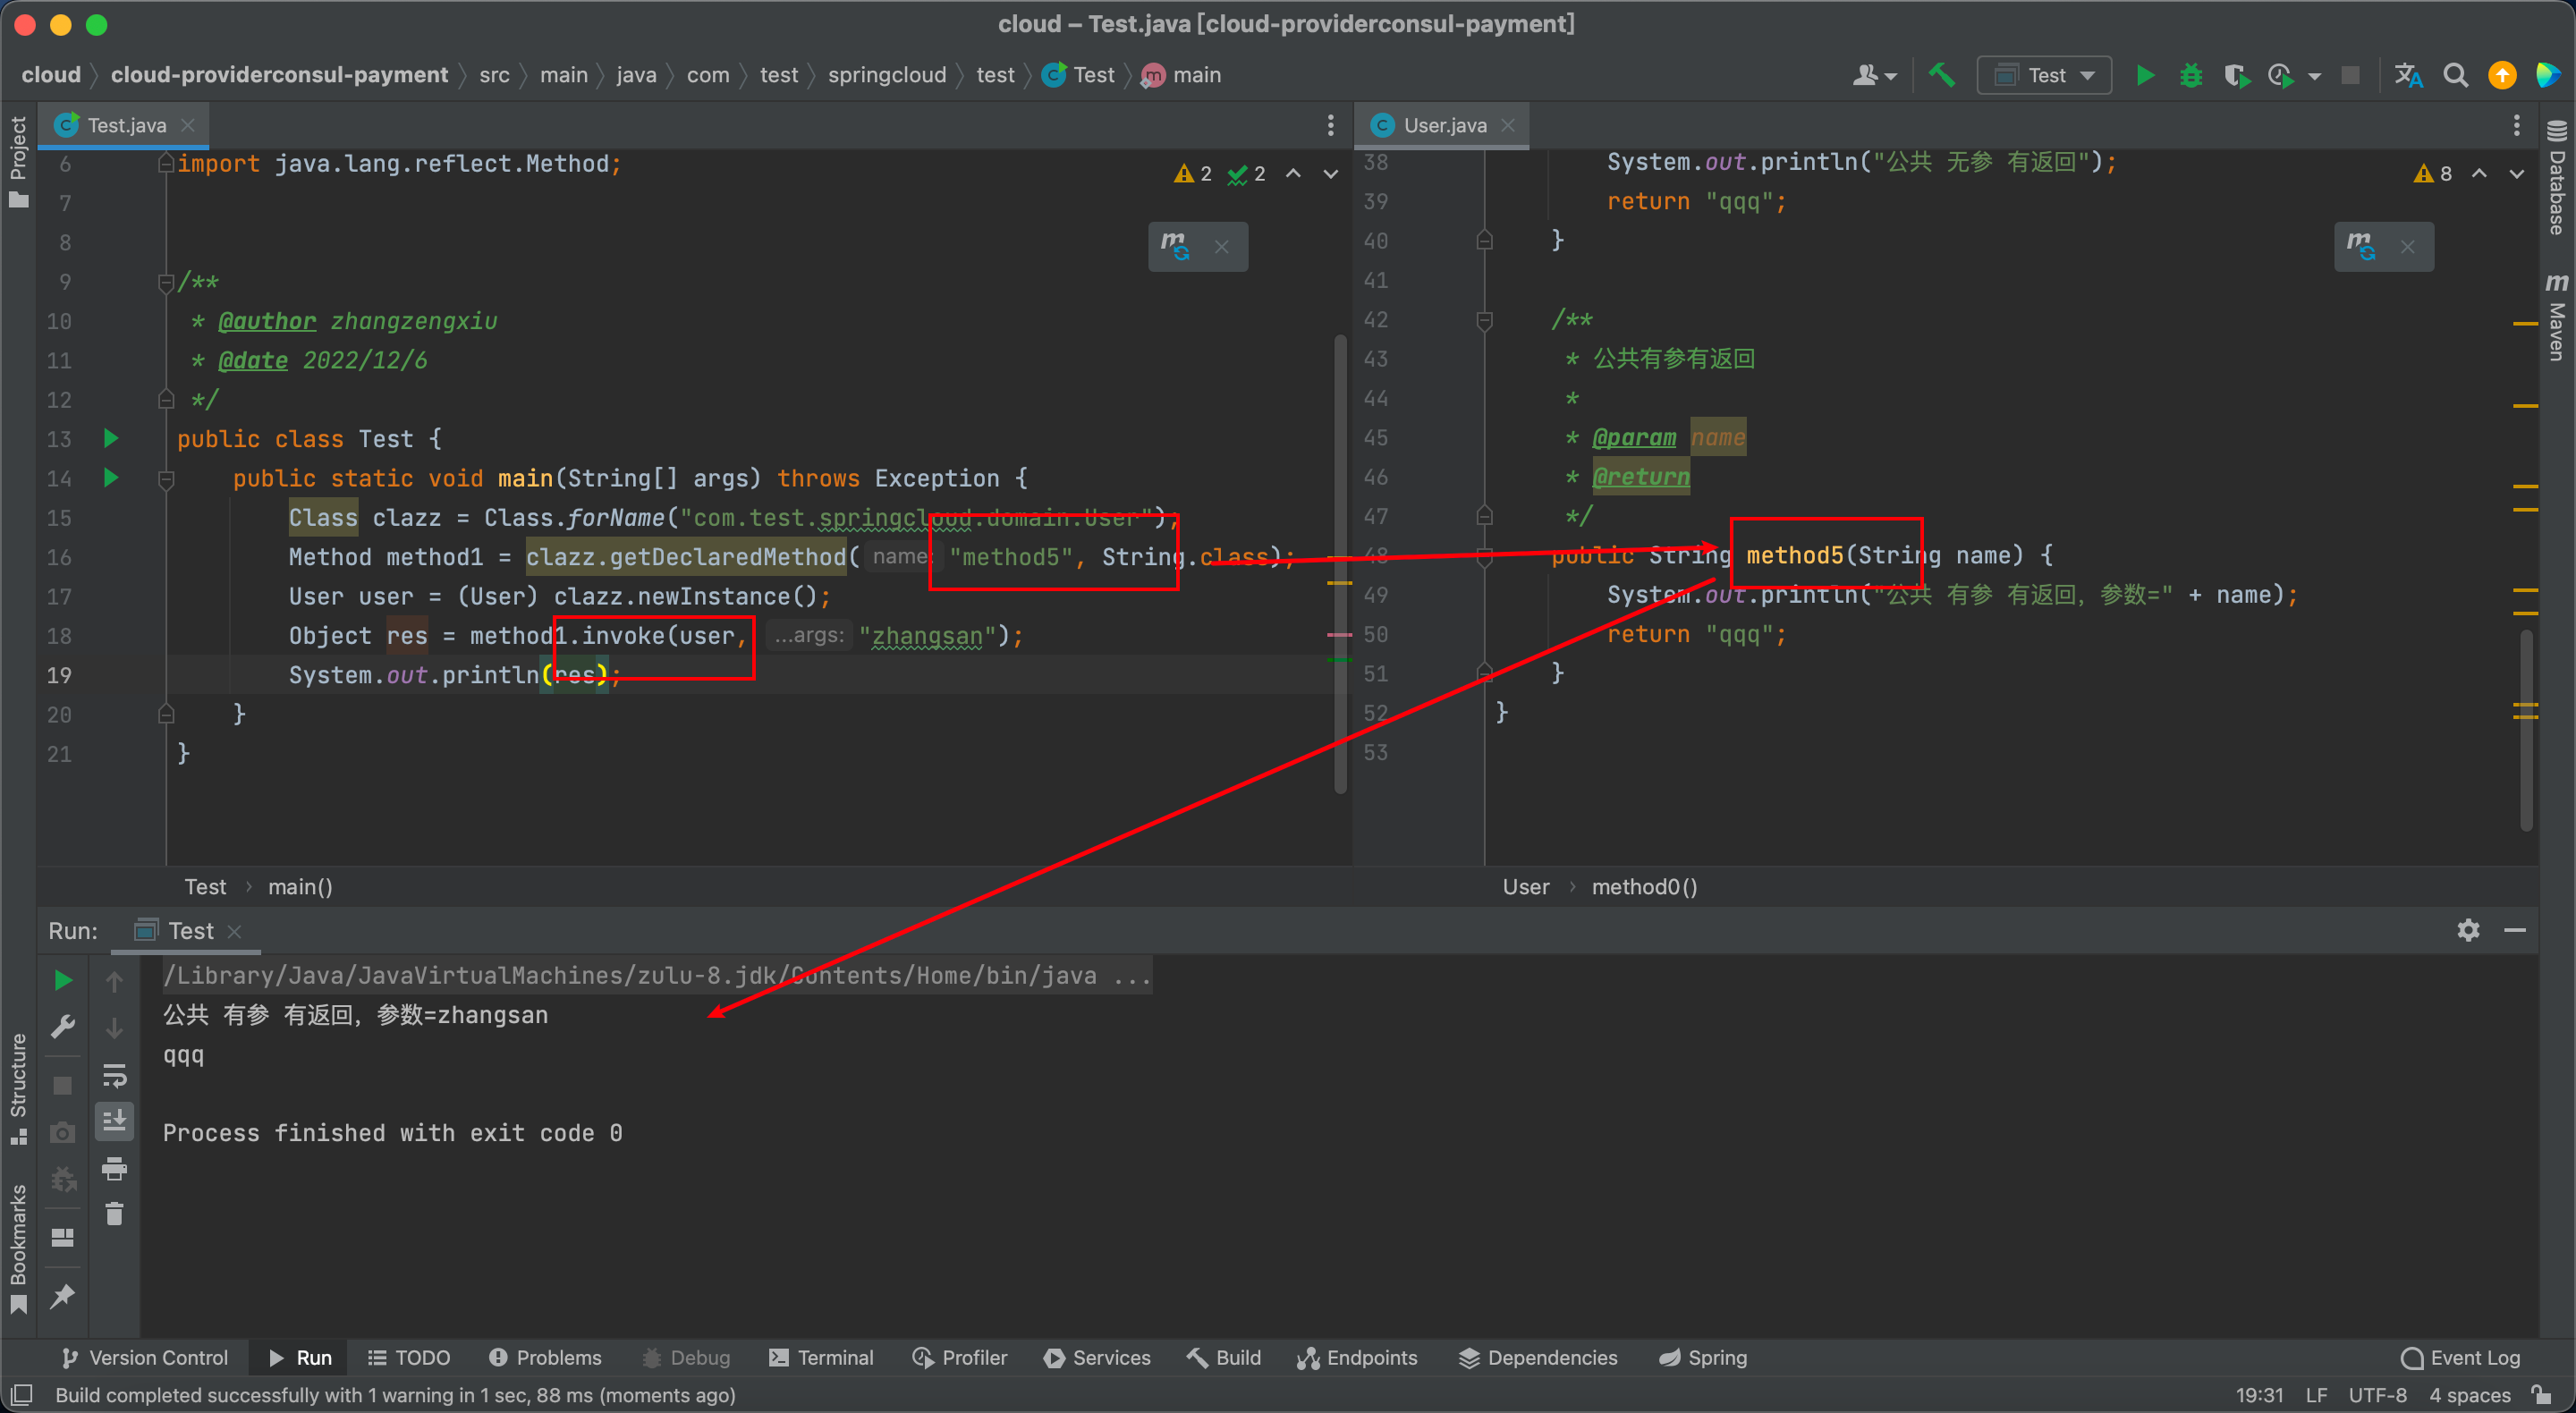Open Search Everywhere magnifier icon
The image size is (2576, 1413).
click(2455, 75)
